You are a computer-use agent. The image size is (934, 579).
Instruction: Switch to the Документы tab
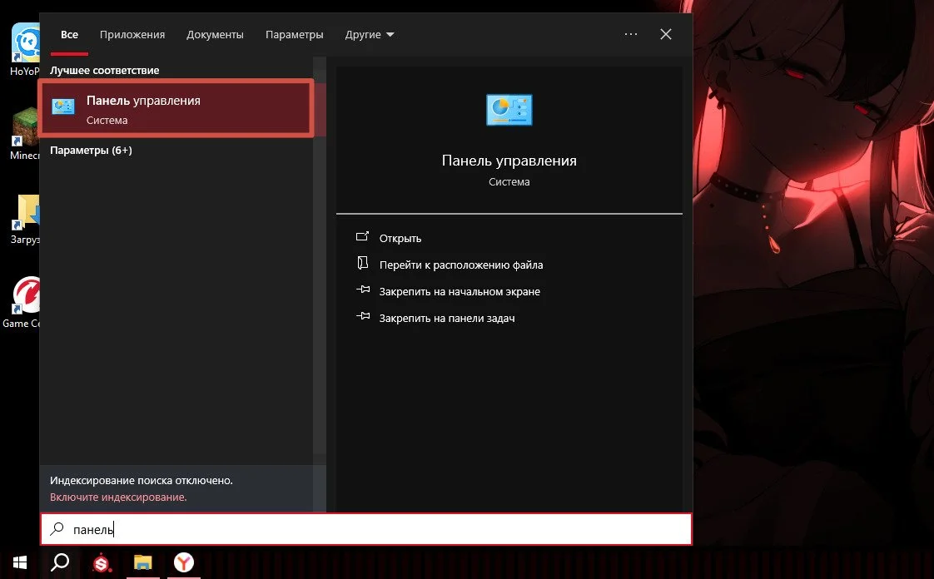tap(215, 34)
